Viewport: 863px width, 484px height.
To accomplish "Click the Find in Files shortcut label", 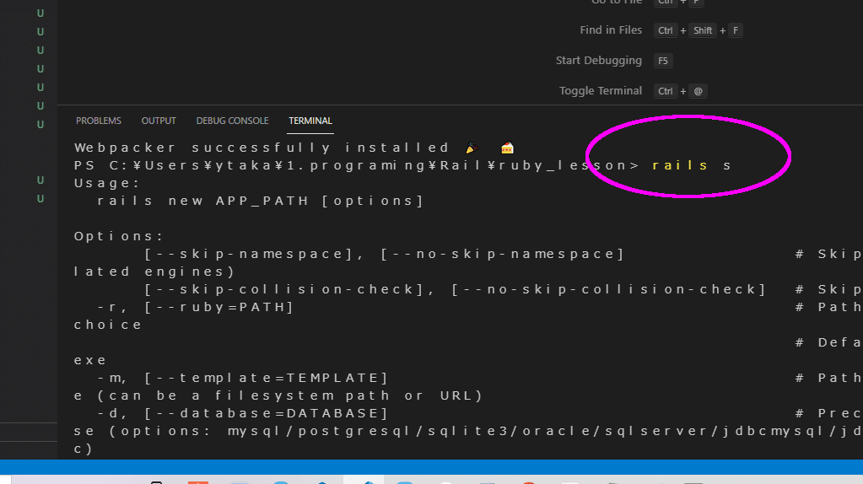I will pos(611,30).
